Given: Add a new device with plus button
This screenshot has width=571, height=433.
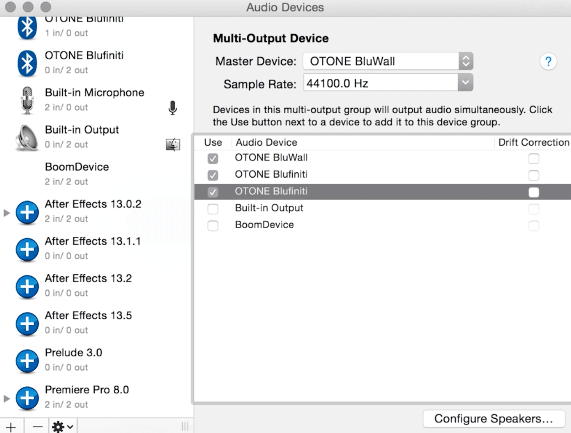Looking at the screenshot, I should 11,426.
